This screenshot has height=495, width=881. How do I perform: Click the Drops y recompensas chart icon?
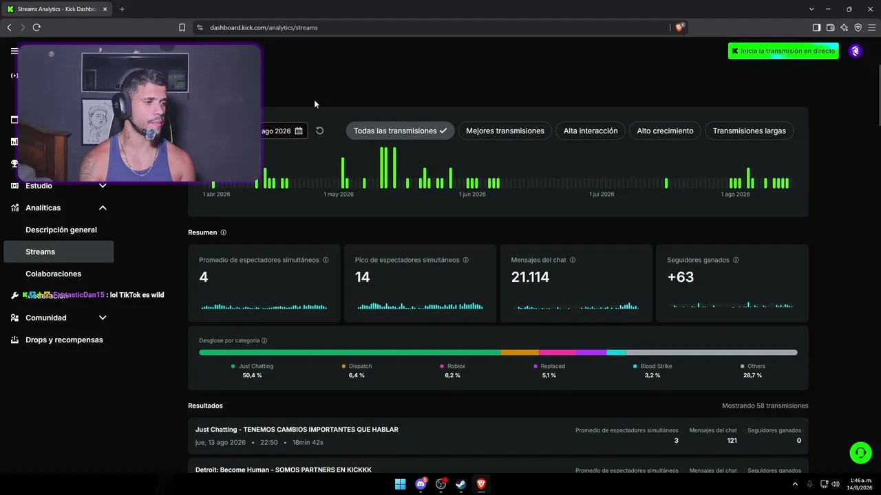click(14, 340)
